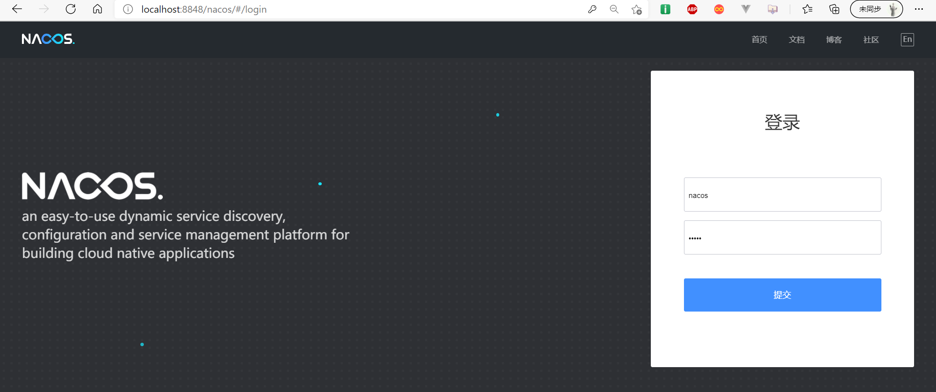Click the 登录 heading text
Viewport: 936px width, 392px height.
[782, 122]
